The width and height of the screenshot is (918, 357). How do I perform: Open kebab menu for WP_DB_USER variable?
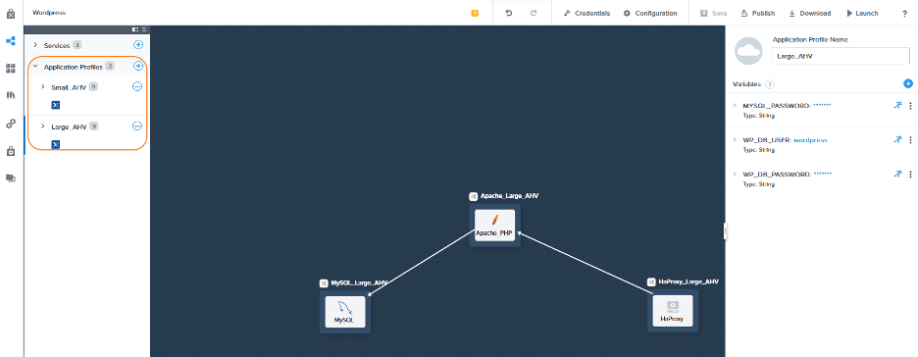(910, 140)
